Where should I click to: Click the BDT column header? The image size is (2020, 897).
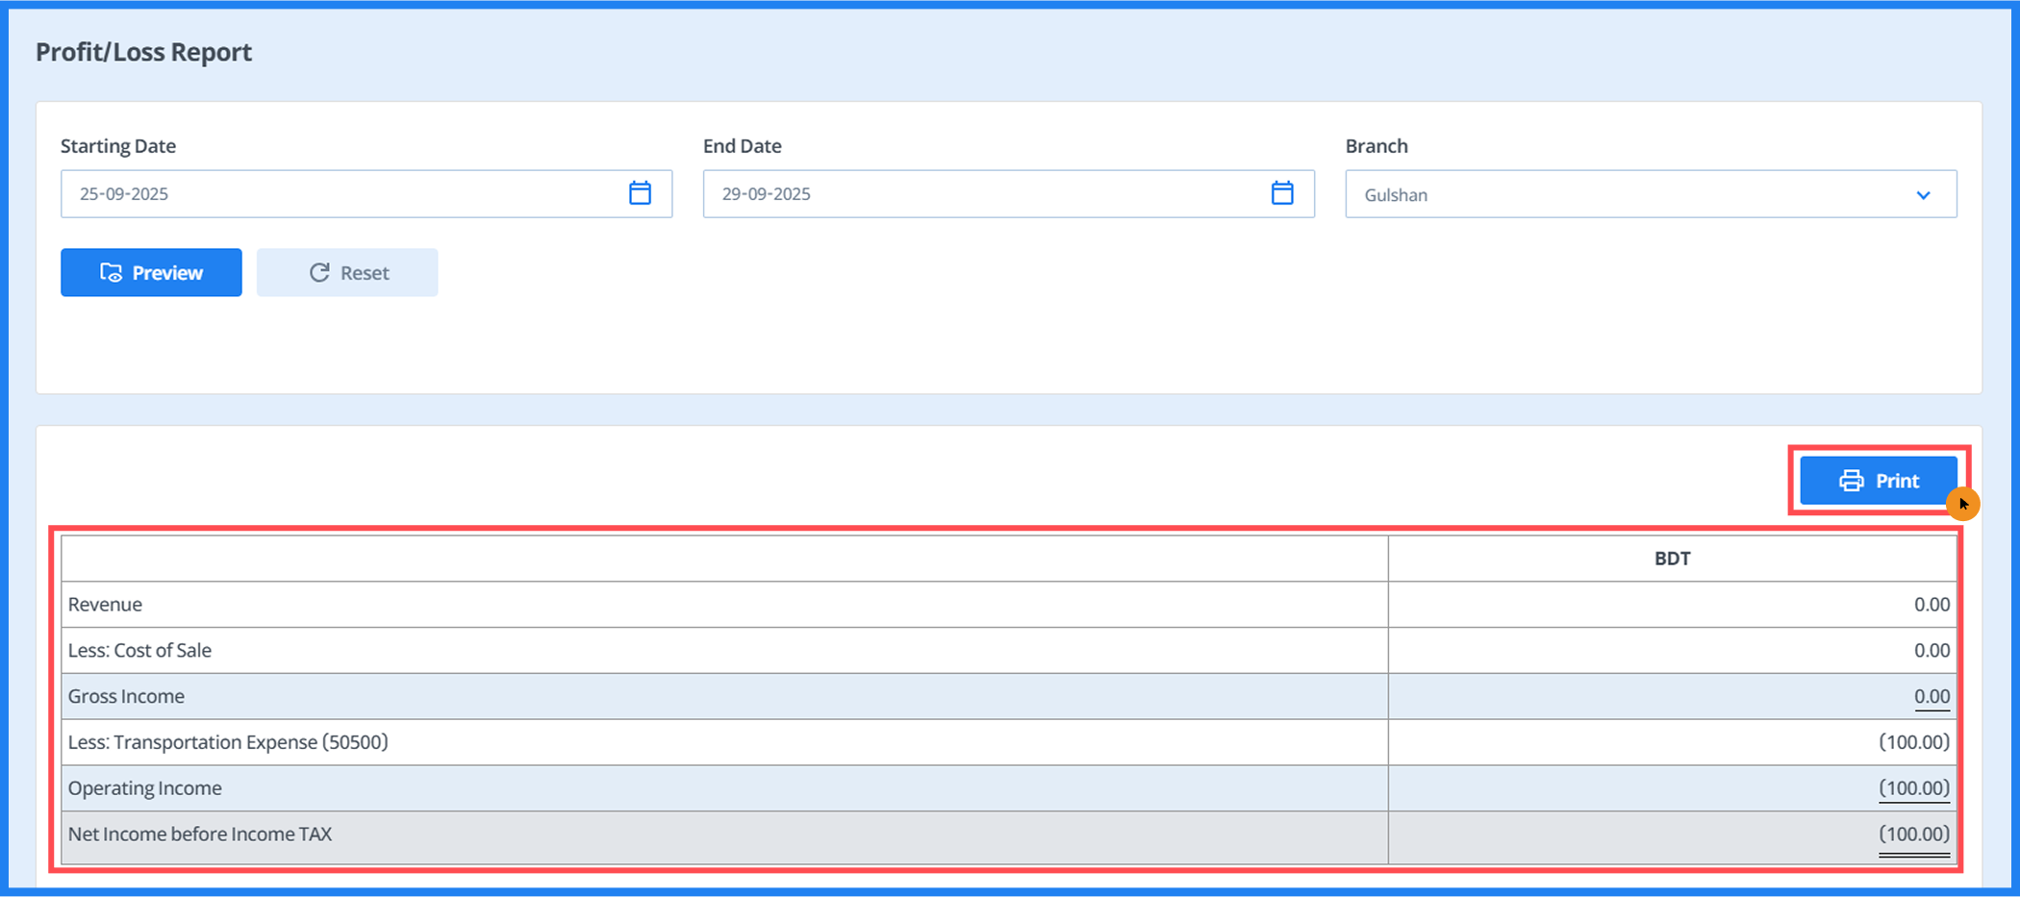[1673, 558]
